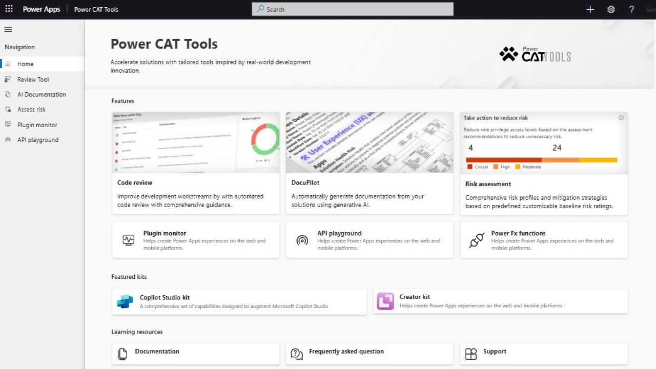
Task: Open API playground navigation item
Action: click(42, 140)
